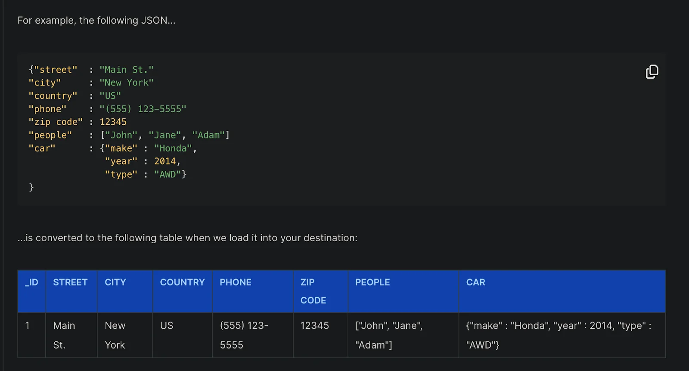Click the CITY column header
Image resolution: width=689 pixels, height=371 pixels.
tap(115, 282)
